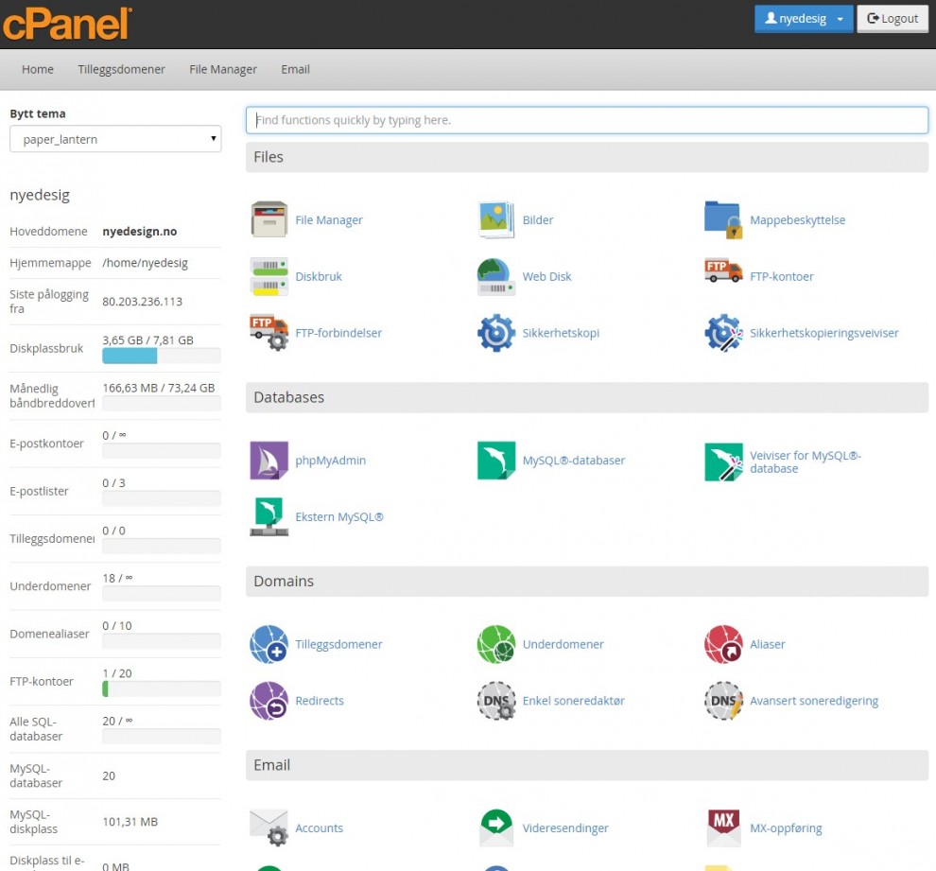
Task: Click the Aliaser text link
Action: [x=767, y=644]
